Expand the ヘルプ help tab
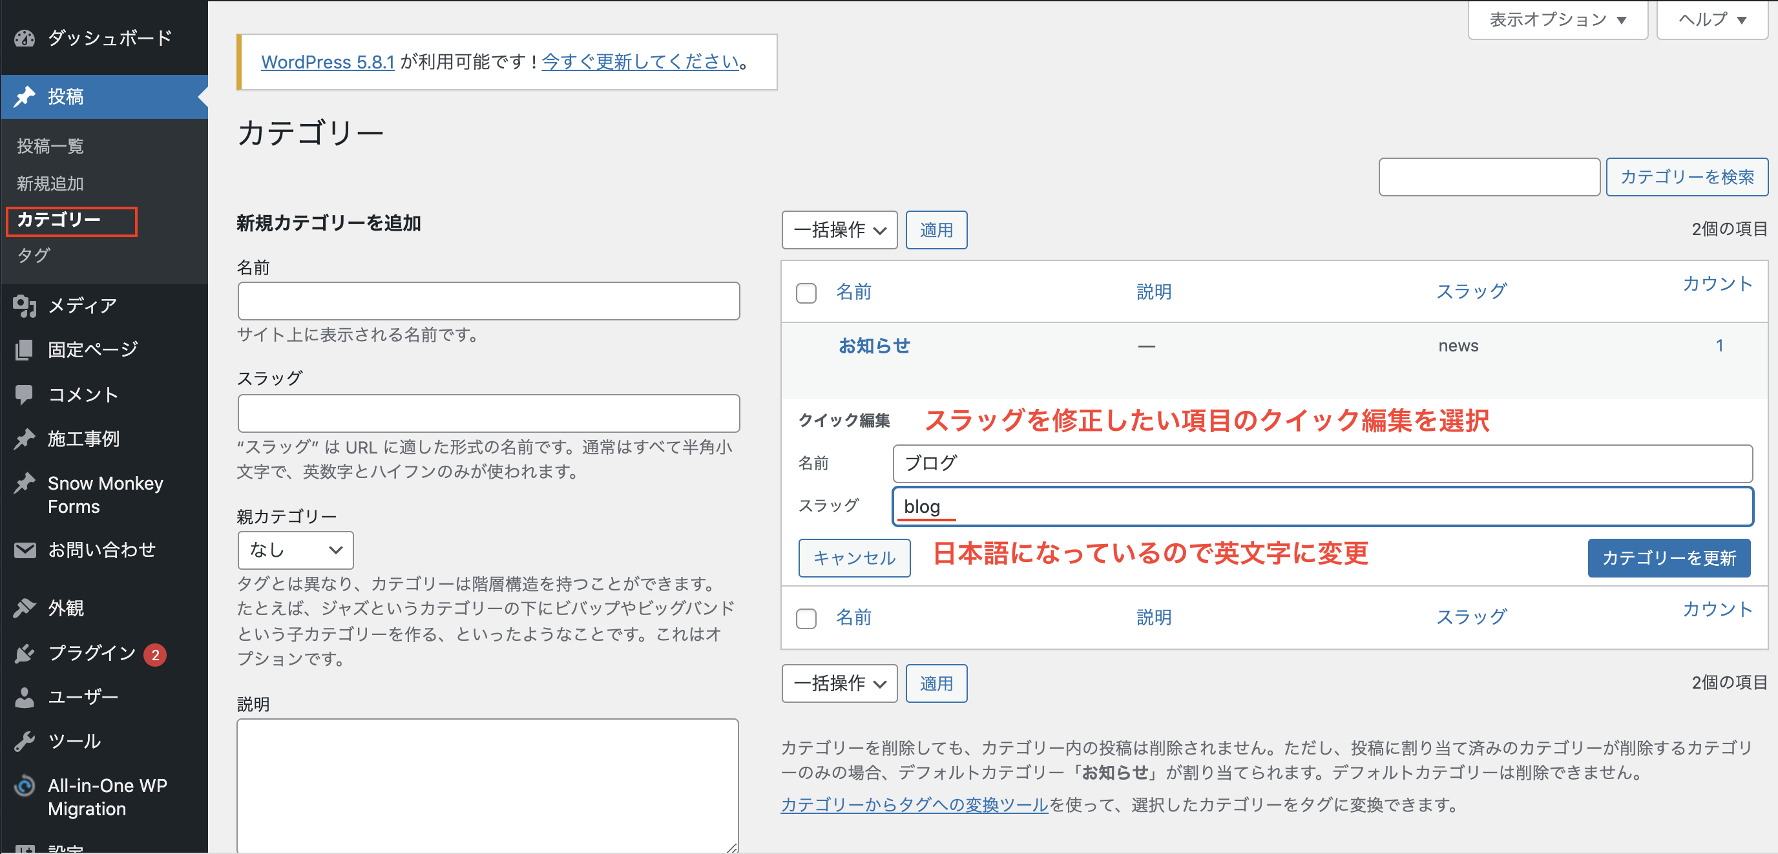Image resolution: width=1778 pixels, height=854 pixels. 1713,20
